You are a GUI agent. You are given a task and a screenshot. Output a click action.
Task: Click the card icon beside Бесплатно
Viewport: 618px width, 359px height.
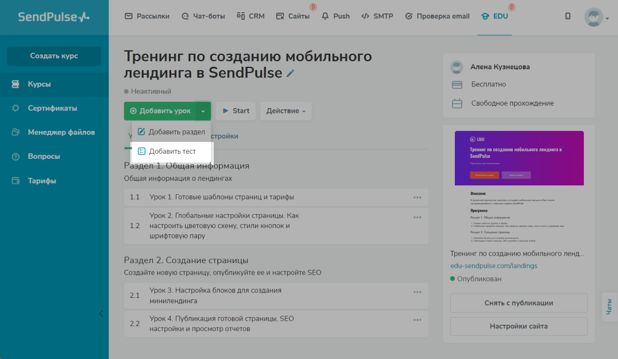(x=457, y=85)
